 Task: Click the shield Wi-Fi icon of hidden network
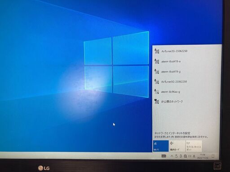tap(156, 102)
